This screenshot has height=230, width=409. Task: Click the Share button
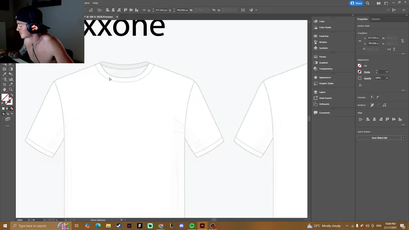[356, 3]
